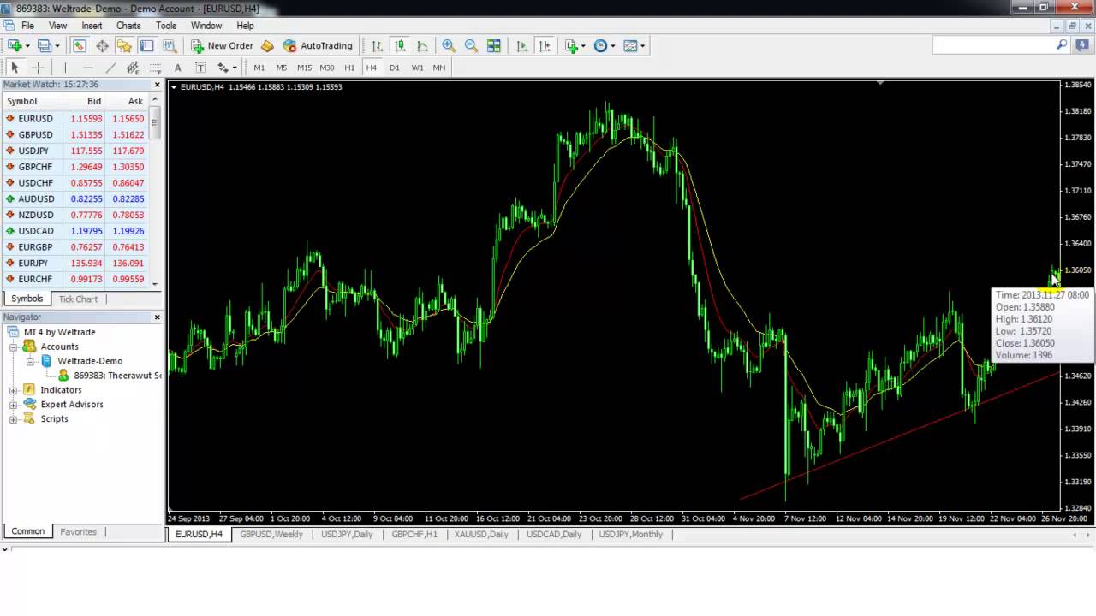Select the D1 timeframe
The width and height of the screenshot is (1096, 616).
pyautogui.click(x=394, y=68)
